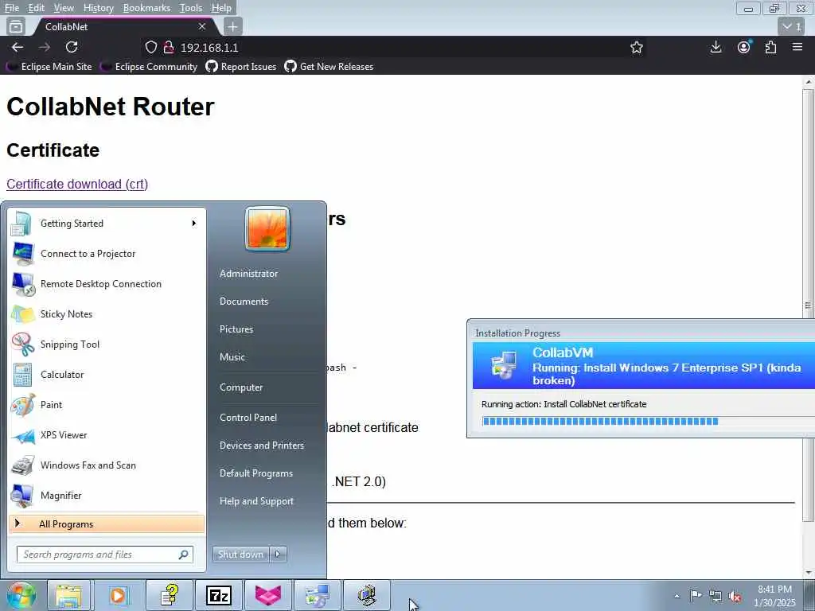Open Windows Media Player from taskbar

point(118,595)
